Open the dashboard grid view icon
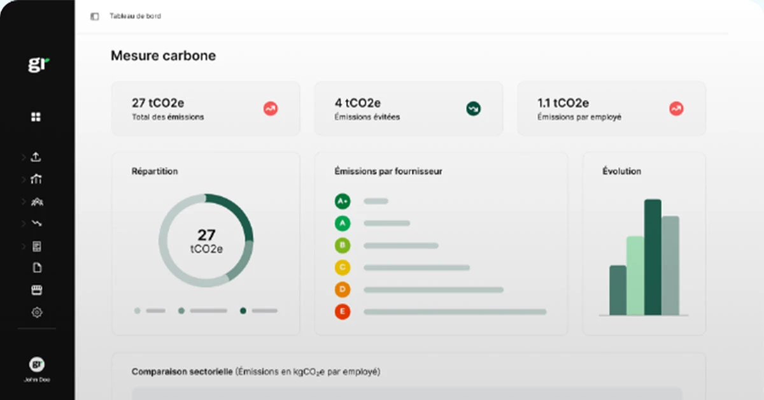Viewport: 764px width, 400px height. pyautogui.click(x=35, y=117)
